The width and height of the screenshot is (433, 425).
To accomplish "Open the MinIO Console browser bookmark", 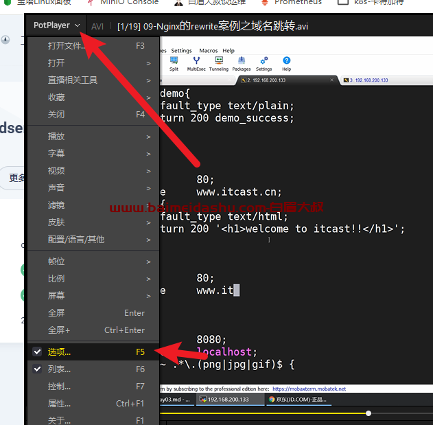I will click(123, 3).
